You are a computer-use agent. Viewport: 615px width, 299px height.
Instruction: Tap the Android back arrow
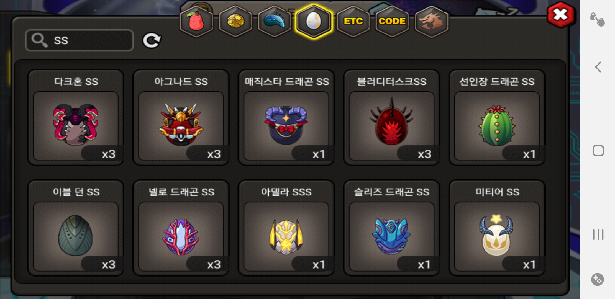[598, 67]
